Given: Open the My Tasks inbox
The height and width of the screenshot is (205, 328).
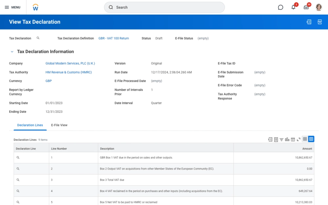Looking at the screenshot, I should [x=306, y=7].
